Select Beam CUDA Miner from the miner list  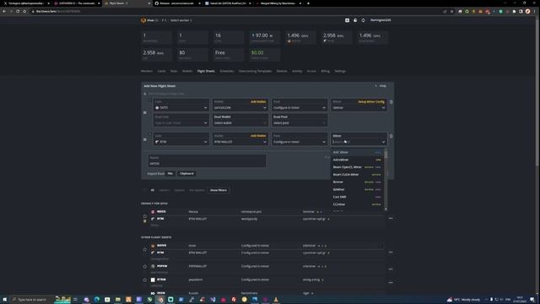coord(357,175)
